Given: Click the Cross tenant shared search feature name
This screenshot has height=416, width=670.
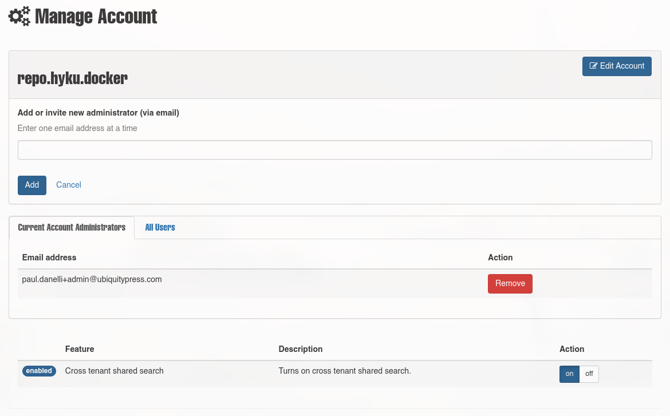Looking at the screenshot, I should pos(114,371).
